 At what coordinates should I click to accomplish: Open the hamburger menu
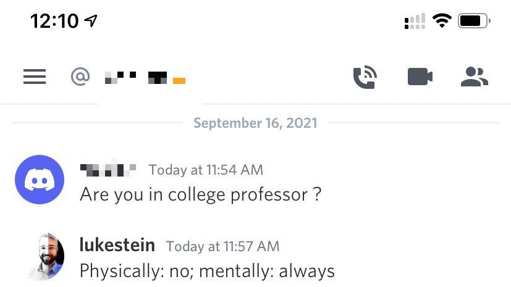[x=35, y=77]
